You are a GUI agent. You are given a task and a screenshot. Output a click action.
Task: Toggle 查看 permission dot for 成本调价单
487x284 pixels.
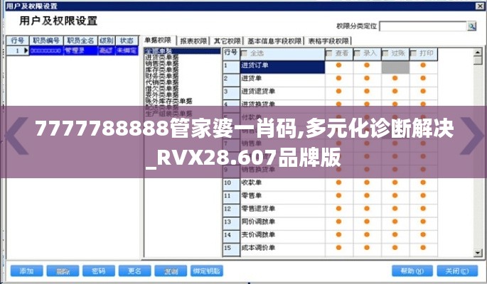[338, 247]
